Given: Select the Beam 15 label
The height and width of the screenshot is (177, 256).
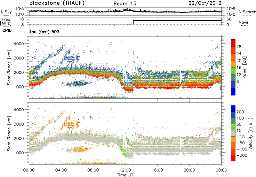Looking at the screenshot, I should point(125,4).
